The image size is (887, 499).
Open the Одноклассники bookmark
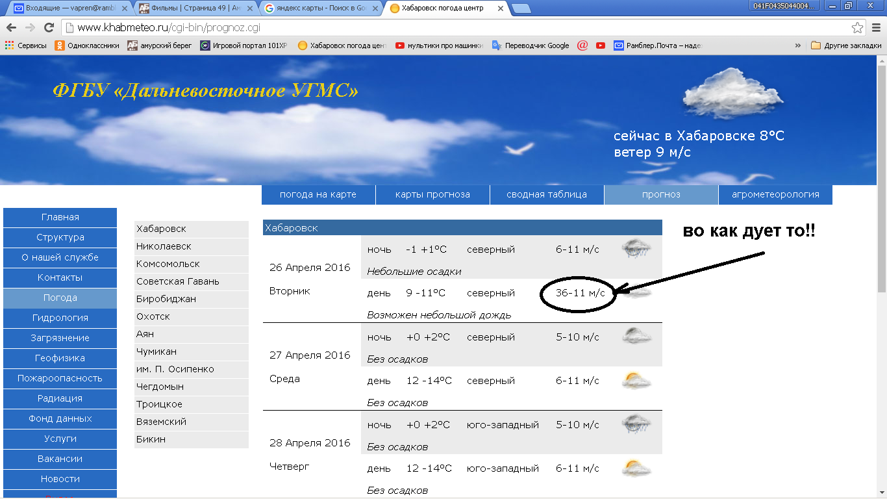pos(87,45)
